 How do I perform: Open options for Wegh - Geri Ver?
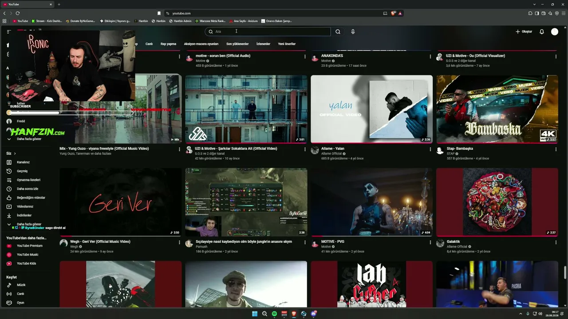(179, 242)
